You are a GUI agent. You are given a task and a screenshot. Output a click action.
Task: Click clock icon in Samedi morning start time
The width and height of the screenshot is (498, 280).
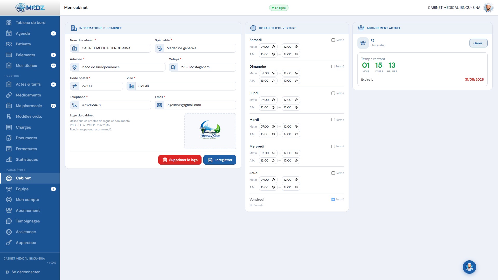click(x=273, y=47)
